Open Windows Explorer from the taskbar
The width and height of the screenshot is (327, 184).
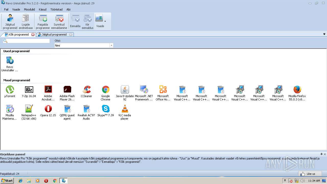(29, 181)
